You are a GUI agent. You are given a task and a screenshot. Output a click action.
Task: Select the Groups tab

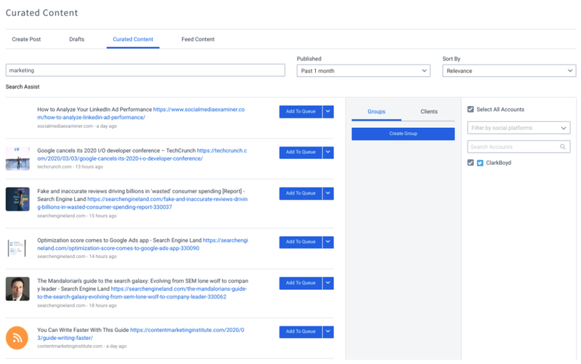(376, 112)
